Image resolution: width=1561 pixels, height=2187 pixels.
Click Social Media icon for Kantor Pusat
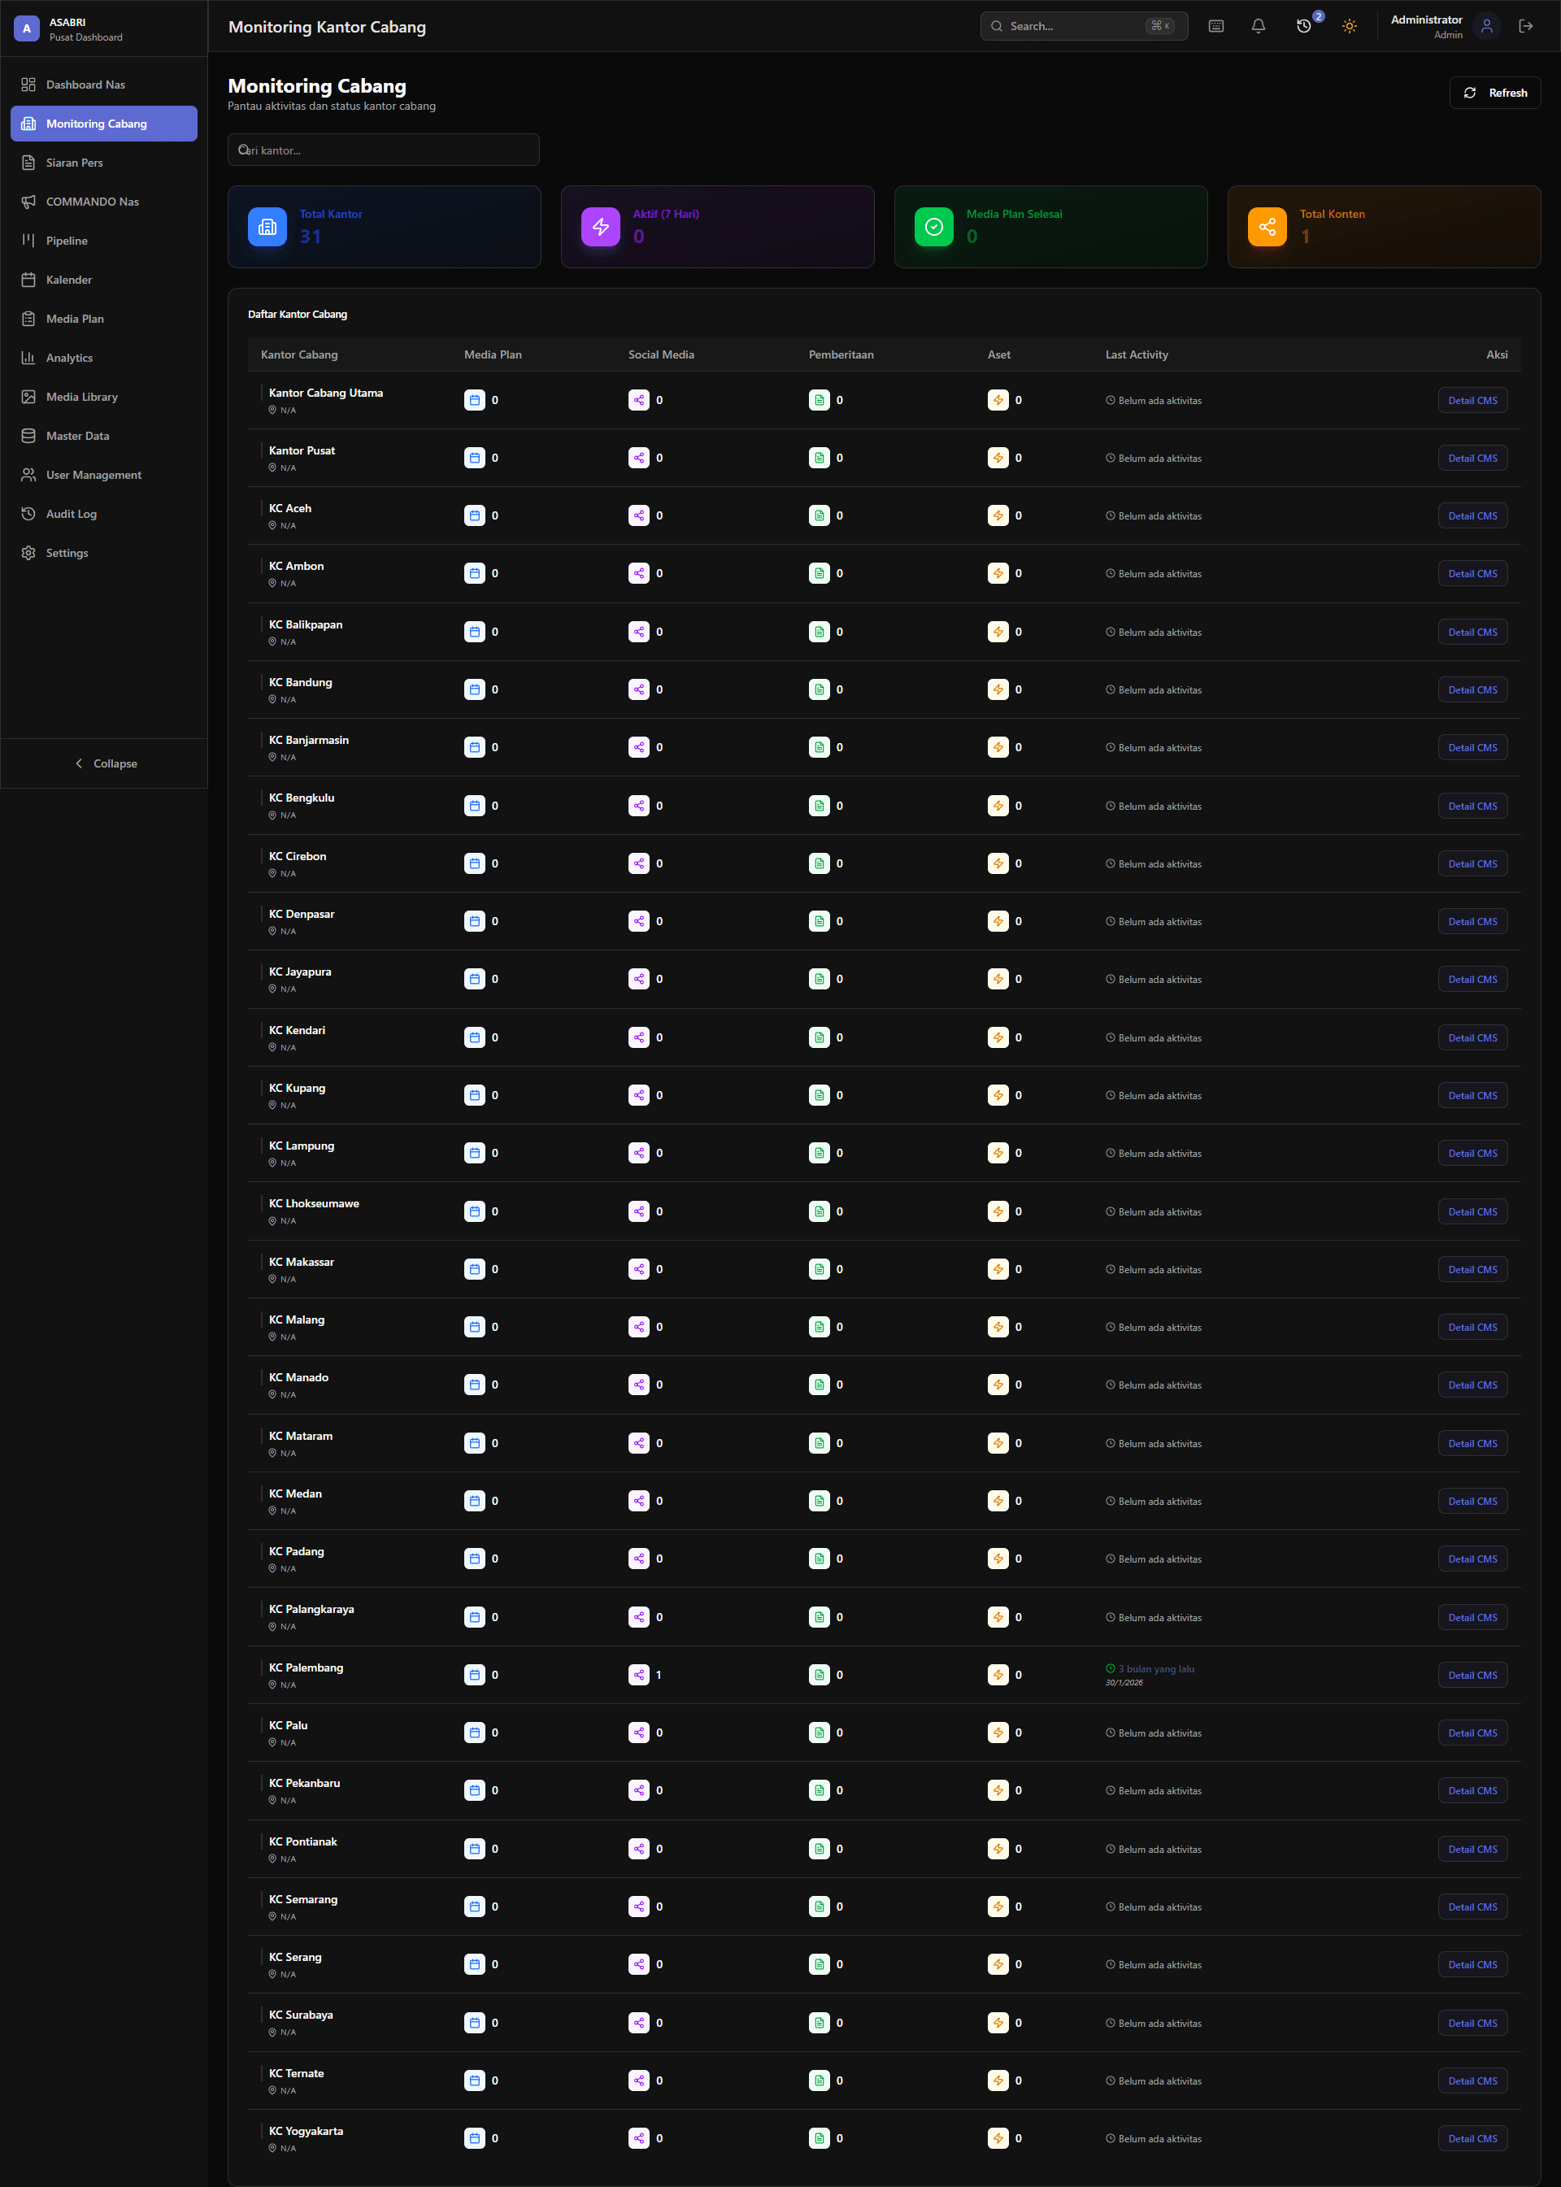(639, 458)
